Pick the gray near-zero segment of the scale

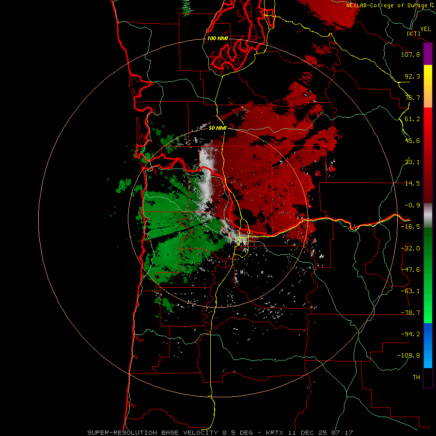428,216
